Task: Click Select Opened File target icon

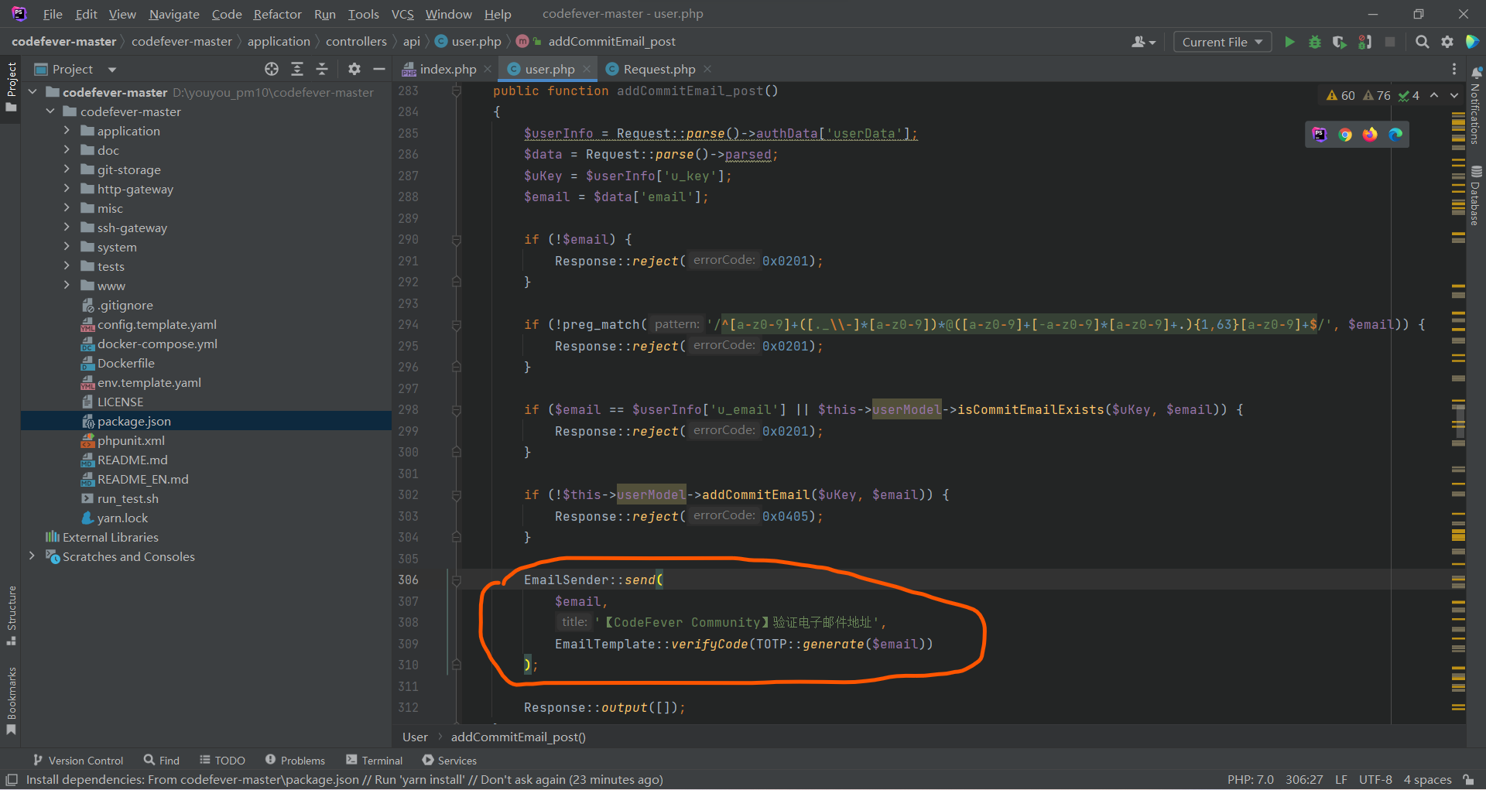Action: tap(272, 70)
